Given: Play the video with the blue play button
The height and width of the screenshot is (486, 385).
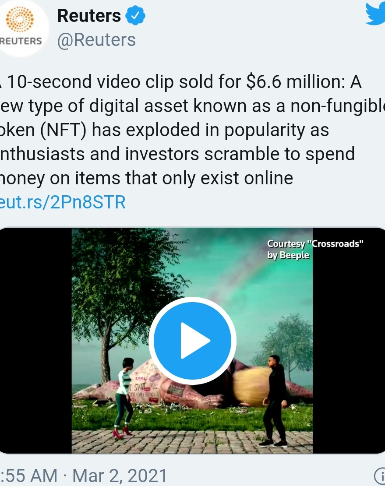Looking at the screenshot, I should click(193, 341).
